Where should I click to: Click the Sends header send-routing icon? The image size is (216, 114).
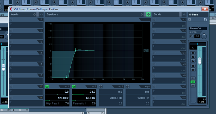184,14
